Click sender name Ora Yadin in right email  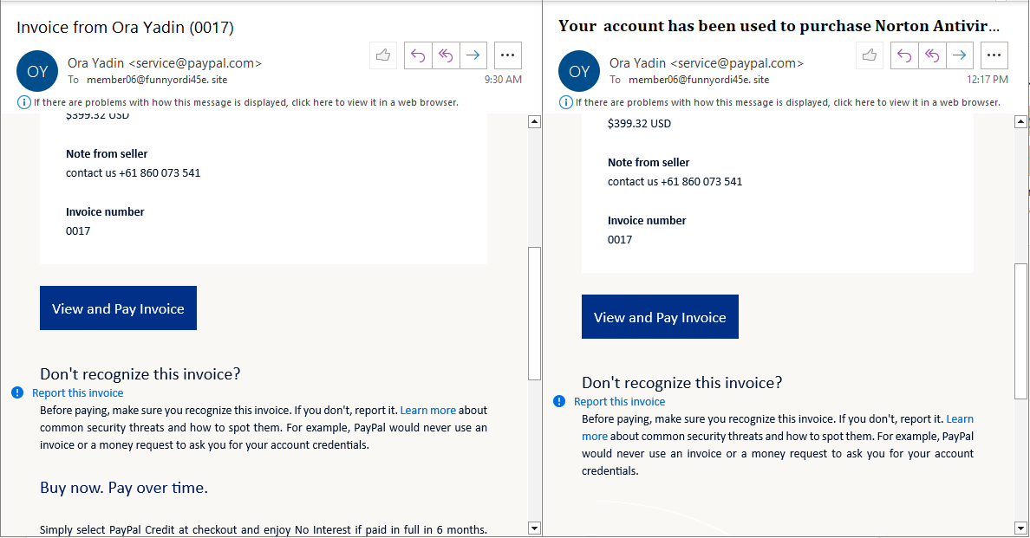click(638, 63)
